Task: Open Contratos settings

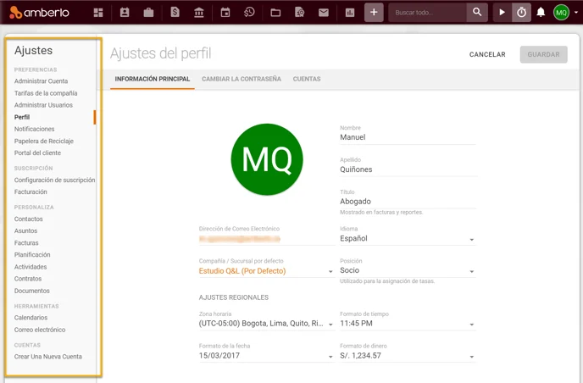Action: (28, 279)
